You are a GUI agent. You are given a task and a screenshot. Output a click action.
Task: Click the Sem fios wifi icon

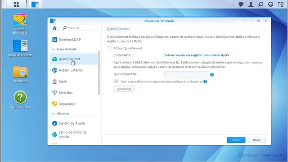54,93
